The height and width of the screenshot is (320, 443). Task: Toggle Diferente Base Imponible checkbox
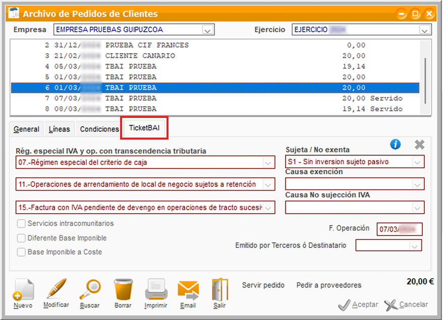[21, 238]
